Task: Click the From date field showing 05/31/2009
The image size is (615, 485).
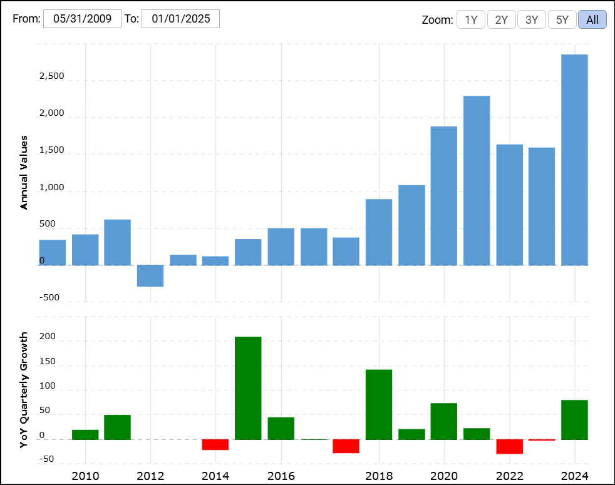Action: pos(81,19)
